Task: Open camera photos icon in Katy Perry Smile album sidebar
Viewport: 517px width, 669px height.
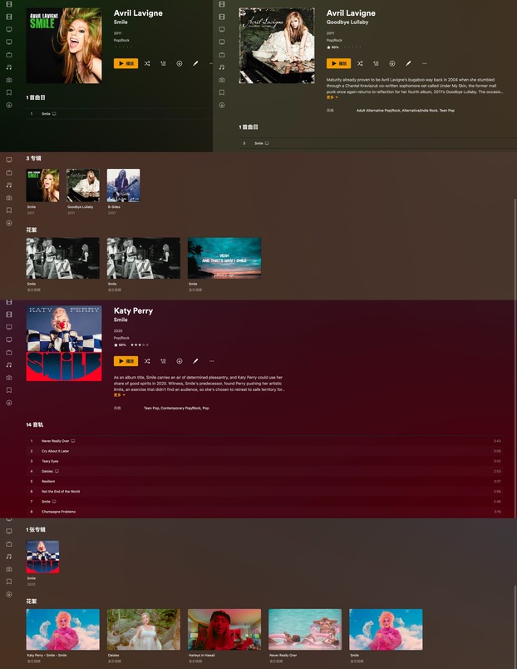Action: [x=9, y=378]
